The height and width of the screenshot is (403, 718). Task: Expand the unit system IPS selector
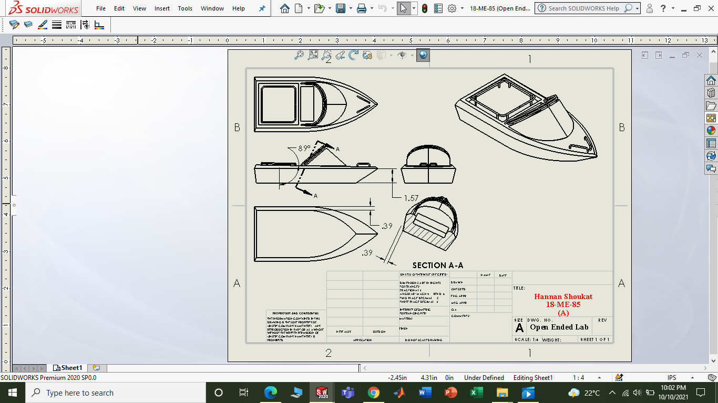click(x=672, y=378)
